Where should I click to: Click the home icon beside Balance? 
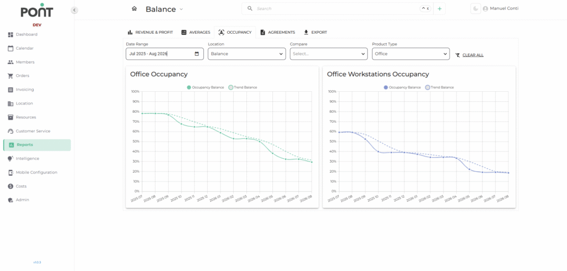[x=134, y=9]
